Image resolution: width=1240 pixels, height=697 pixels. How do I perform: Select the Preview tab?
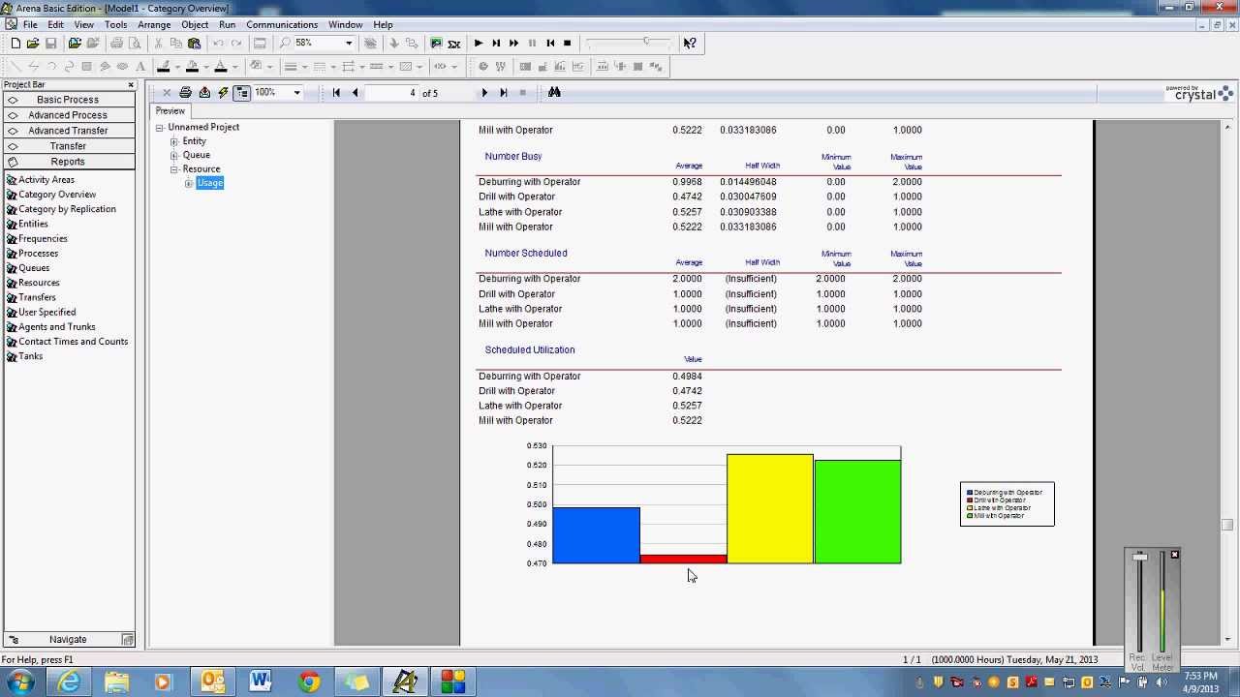coord(170,111)
